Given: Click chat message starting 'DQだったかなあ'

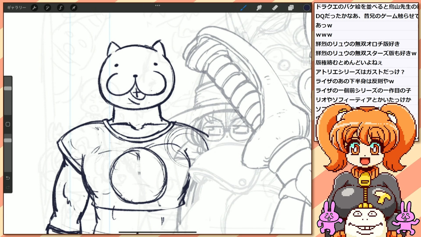Looking at the screenshot, I should (366, 16).
